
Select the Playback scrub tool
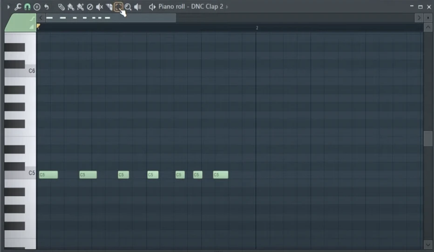138,7
